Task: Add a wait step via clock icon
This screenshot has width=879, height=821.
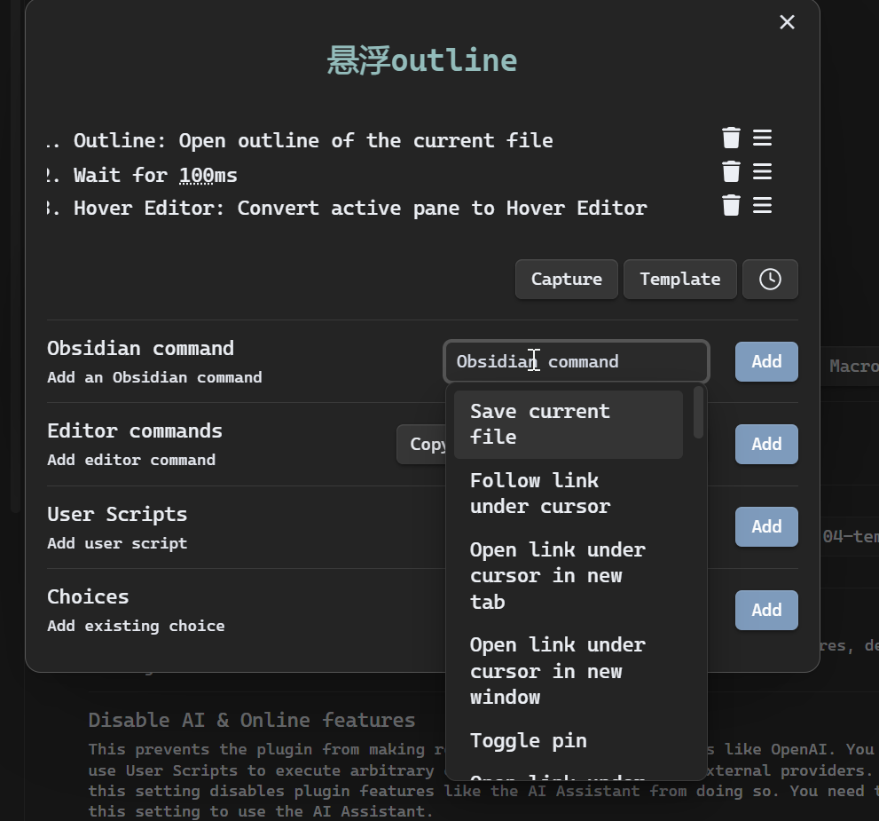Action: coord(770,280)
